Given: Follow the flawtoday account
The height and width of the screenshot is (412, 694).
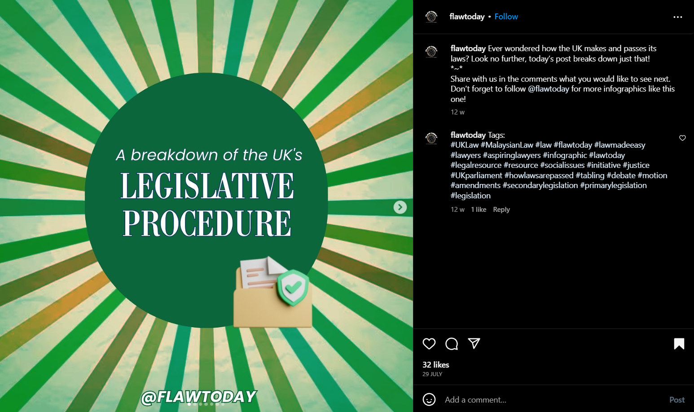Looking at the screenshot, I should click(x=506, y=17).
